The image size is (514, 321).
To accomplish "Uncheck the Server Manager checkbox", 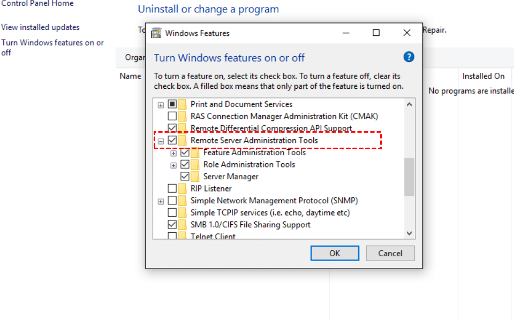I will click(x=185, y=177).
